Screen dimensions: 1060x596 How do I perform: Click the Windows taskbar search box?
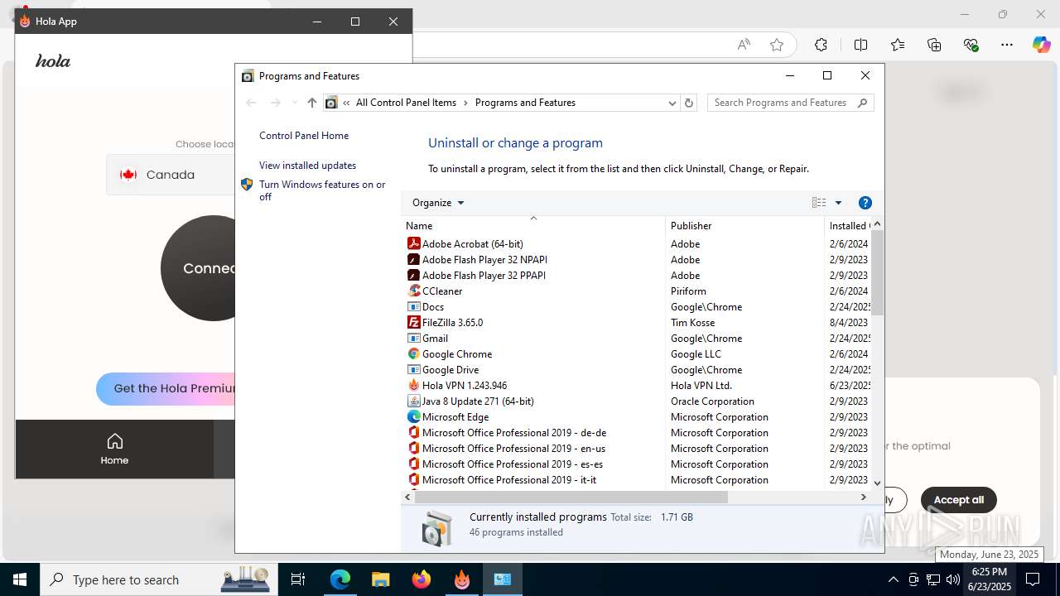[x=159, y=579]
